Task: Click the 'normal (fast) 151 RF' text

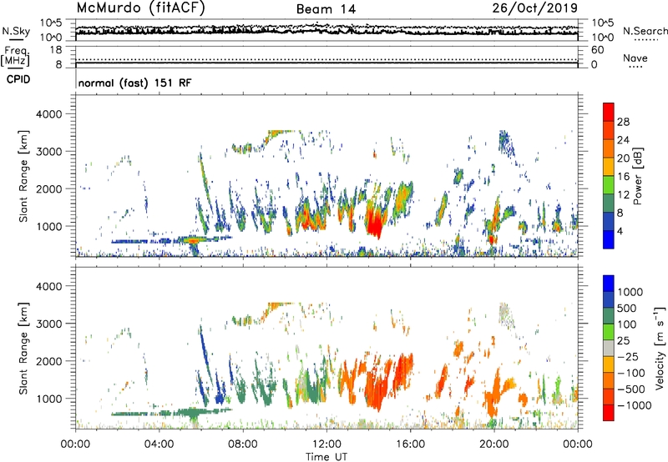Action: point(134,83)
